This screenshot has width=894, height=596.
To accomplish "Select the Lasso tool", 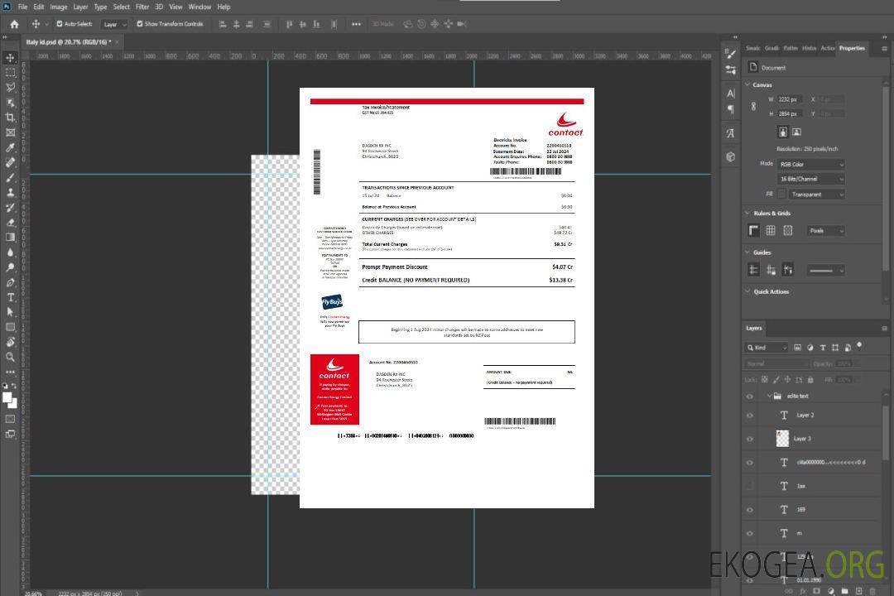I will coord(10,87).
